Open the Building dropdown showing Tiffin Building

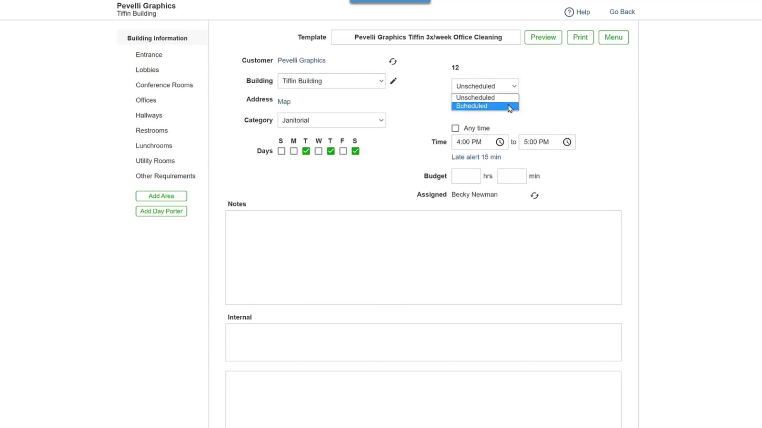331,81
